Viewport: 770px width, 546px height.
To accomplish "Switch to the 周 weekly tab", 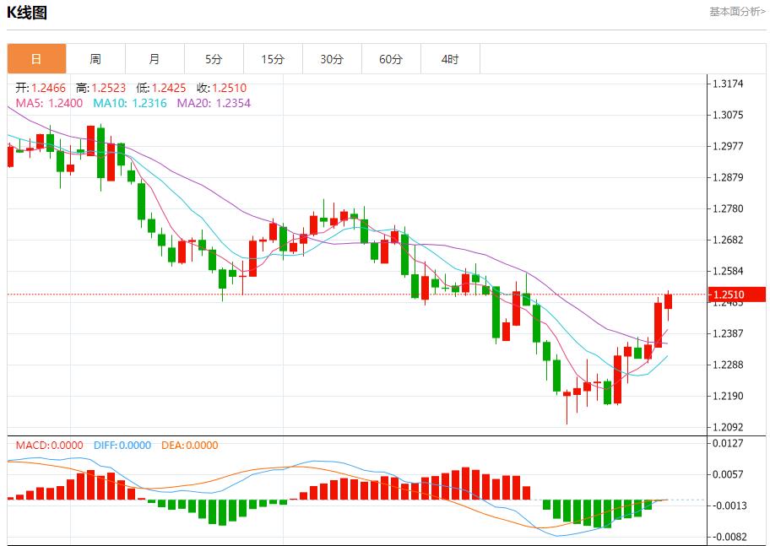I will click(95, 59).
